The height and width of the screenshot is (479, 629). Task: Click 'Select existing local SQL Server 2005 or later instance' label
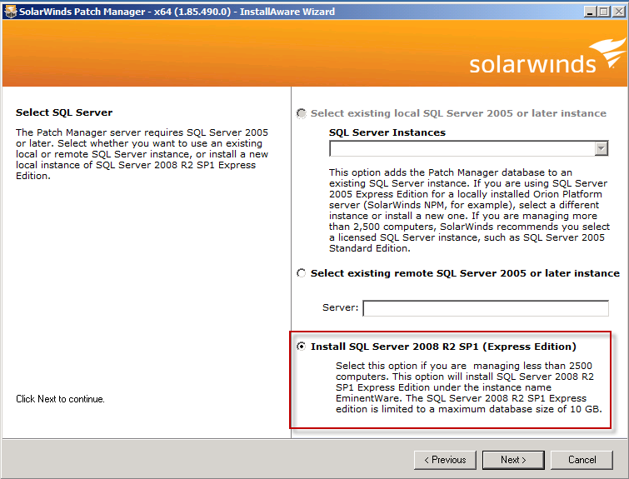[x=458, y=113]
